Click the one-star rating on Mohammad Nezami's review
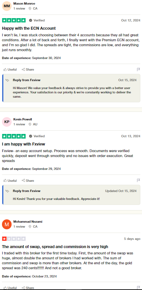 click(14, 239)
